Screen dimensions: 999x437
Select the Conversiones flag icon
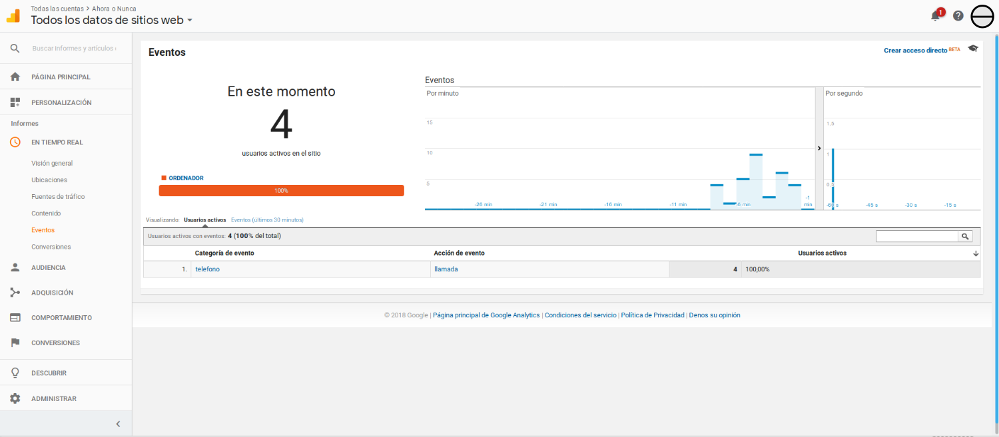click(x=15, y=342)
